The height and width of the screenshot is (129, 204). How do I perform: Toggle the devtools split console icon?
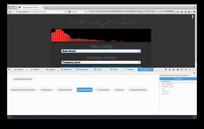click(x=166, y=69)
